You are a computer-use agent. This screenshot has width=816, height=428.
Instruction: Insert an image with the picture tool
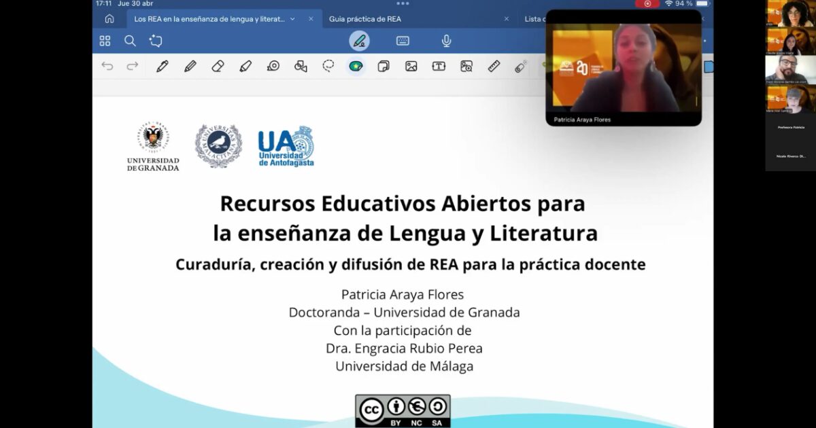click(411, 66)
